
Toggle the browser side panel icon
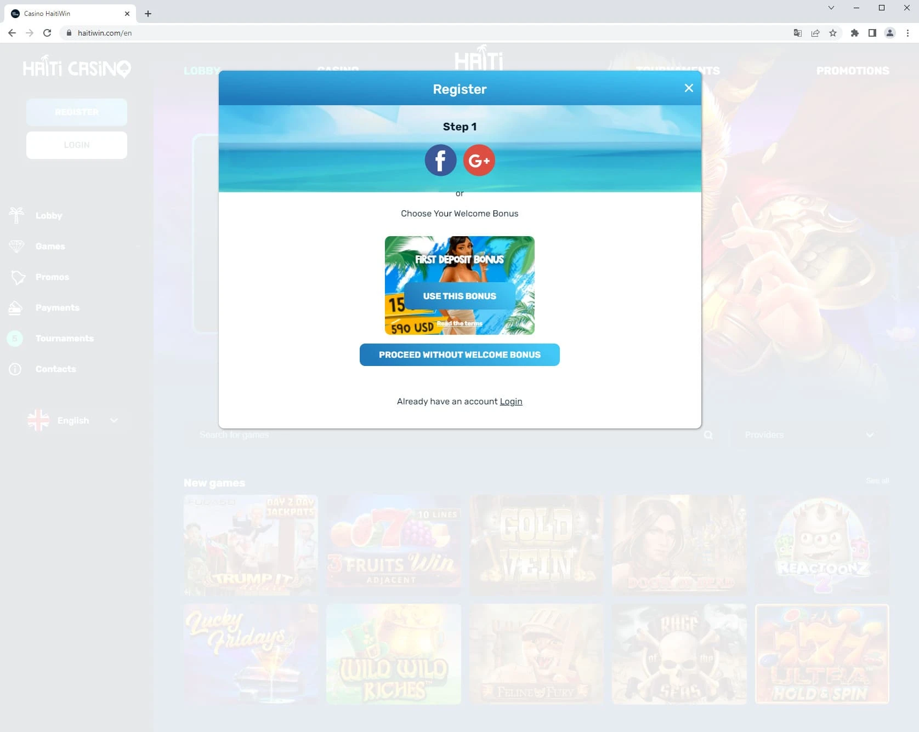872,33
